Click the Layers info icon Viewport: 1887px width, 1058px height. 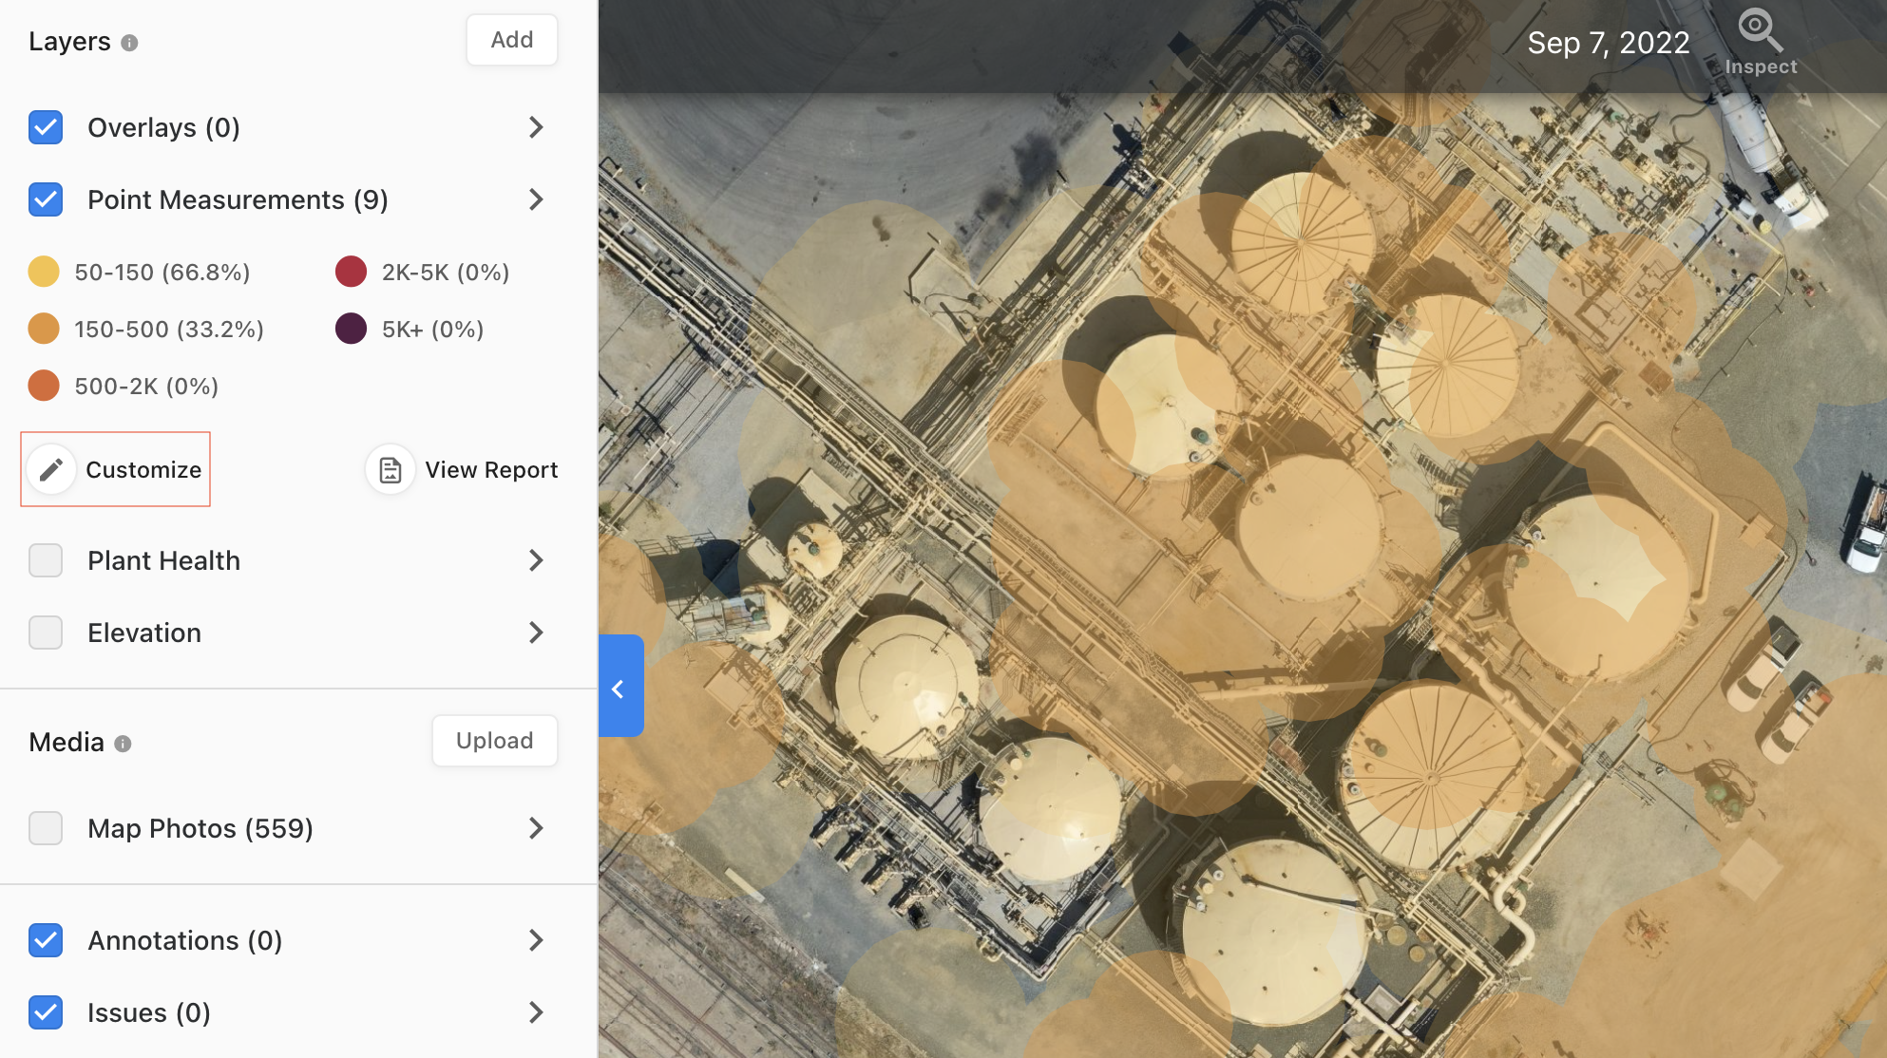coord(130,43)
